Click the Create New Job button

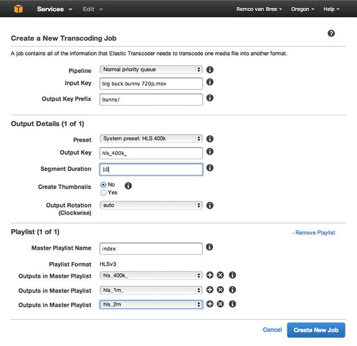tap(316, 330)
